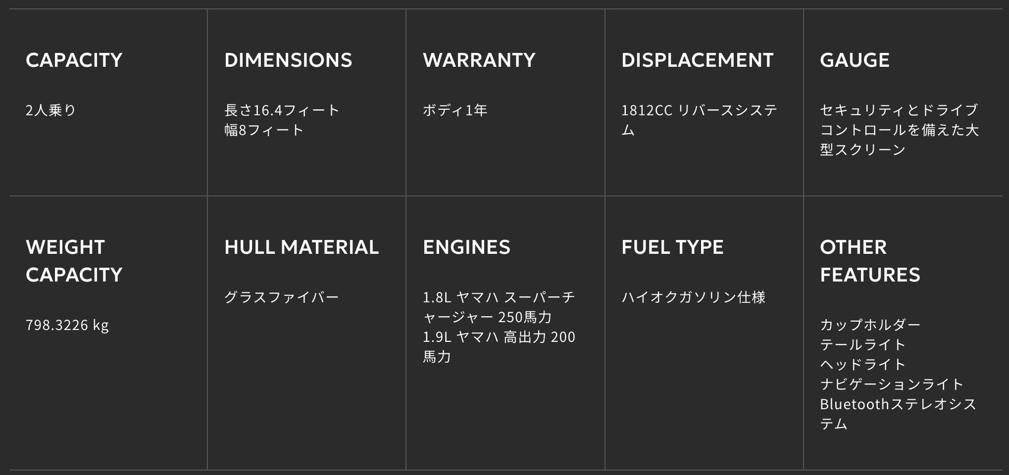Select the グラスファイバー hull material text
Viewport: 1009px width, 475px height.
pos(282,297)
